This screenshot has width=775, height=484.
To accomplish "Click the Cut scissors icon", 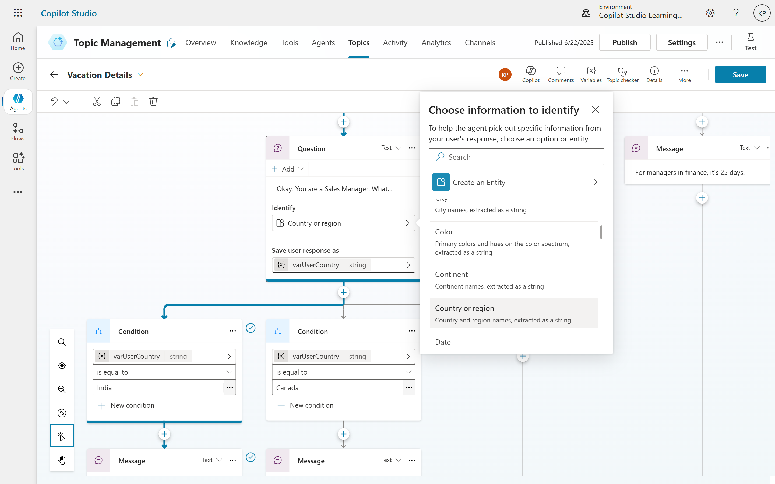I will pos(96,102).
